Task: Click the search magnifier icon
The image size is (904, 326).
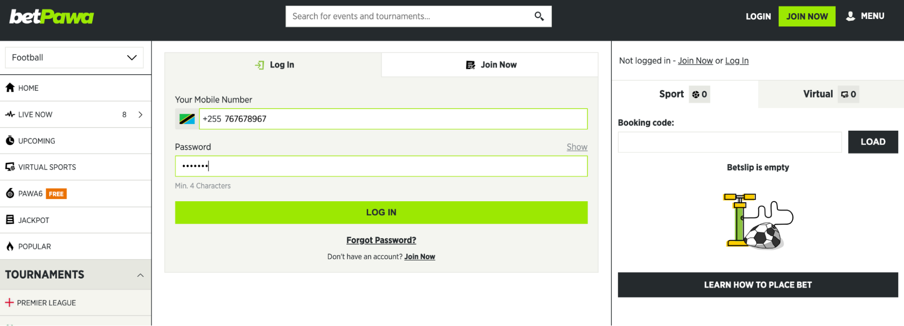Action: click(x=539, y=16)
